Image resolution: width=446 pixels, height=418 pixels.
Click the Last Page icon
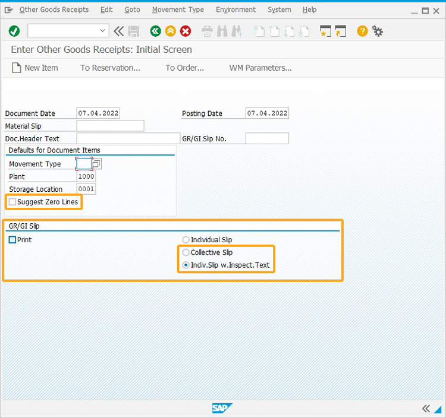pos(304,31)
